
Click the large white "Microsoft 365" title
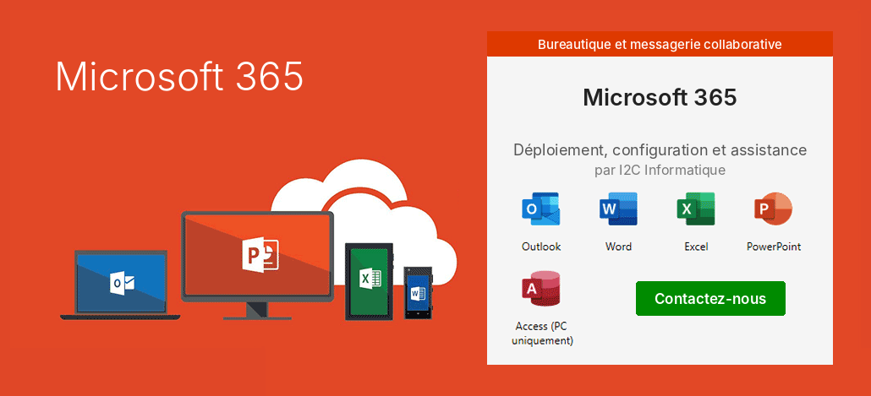(x=179, y=76)
